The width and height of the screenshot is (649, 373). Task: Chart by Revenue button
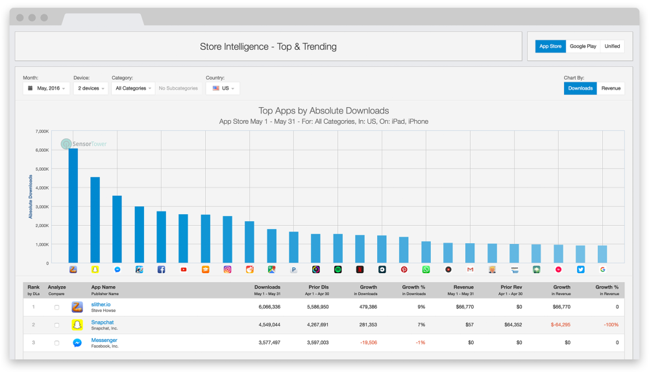tap(611, 88)
